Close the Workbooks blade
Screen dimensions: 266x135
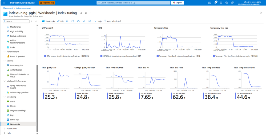pos(261,13)
